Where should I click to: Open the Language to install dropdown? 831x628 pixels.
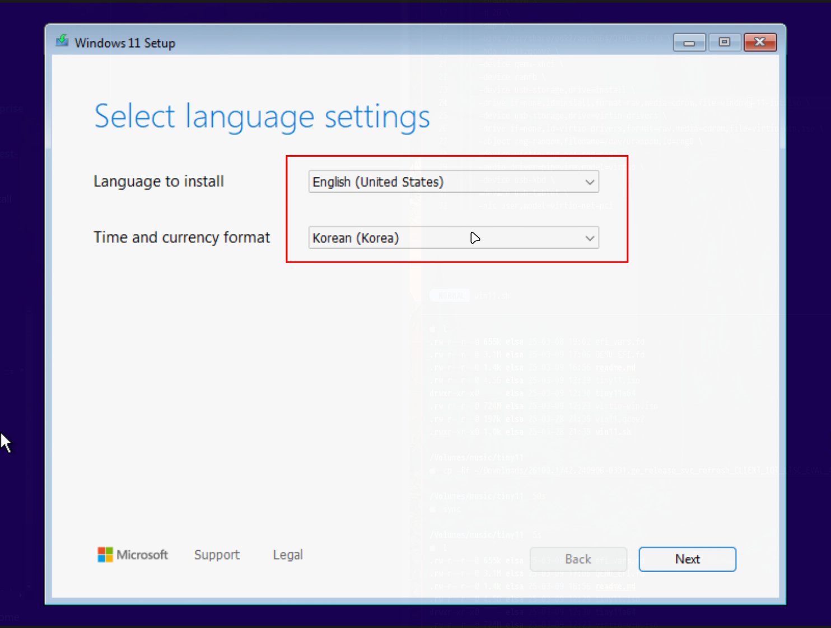[x=454, y=182]
